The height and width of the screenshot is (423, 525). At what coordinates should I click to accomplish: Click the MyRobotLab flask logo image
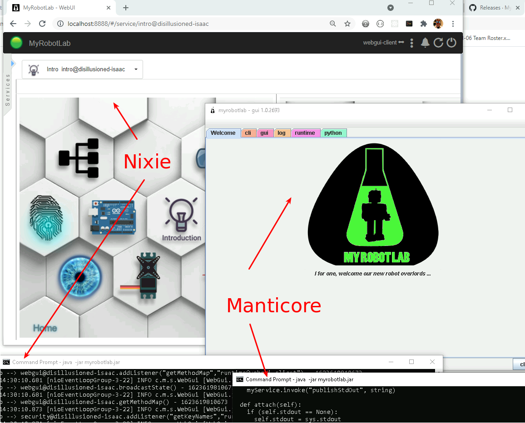pos(373,204)
